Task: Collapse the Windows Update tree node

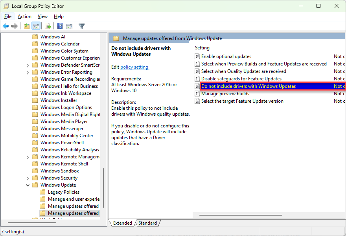Action: [28, 185]
